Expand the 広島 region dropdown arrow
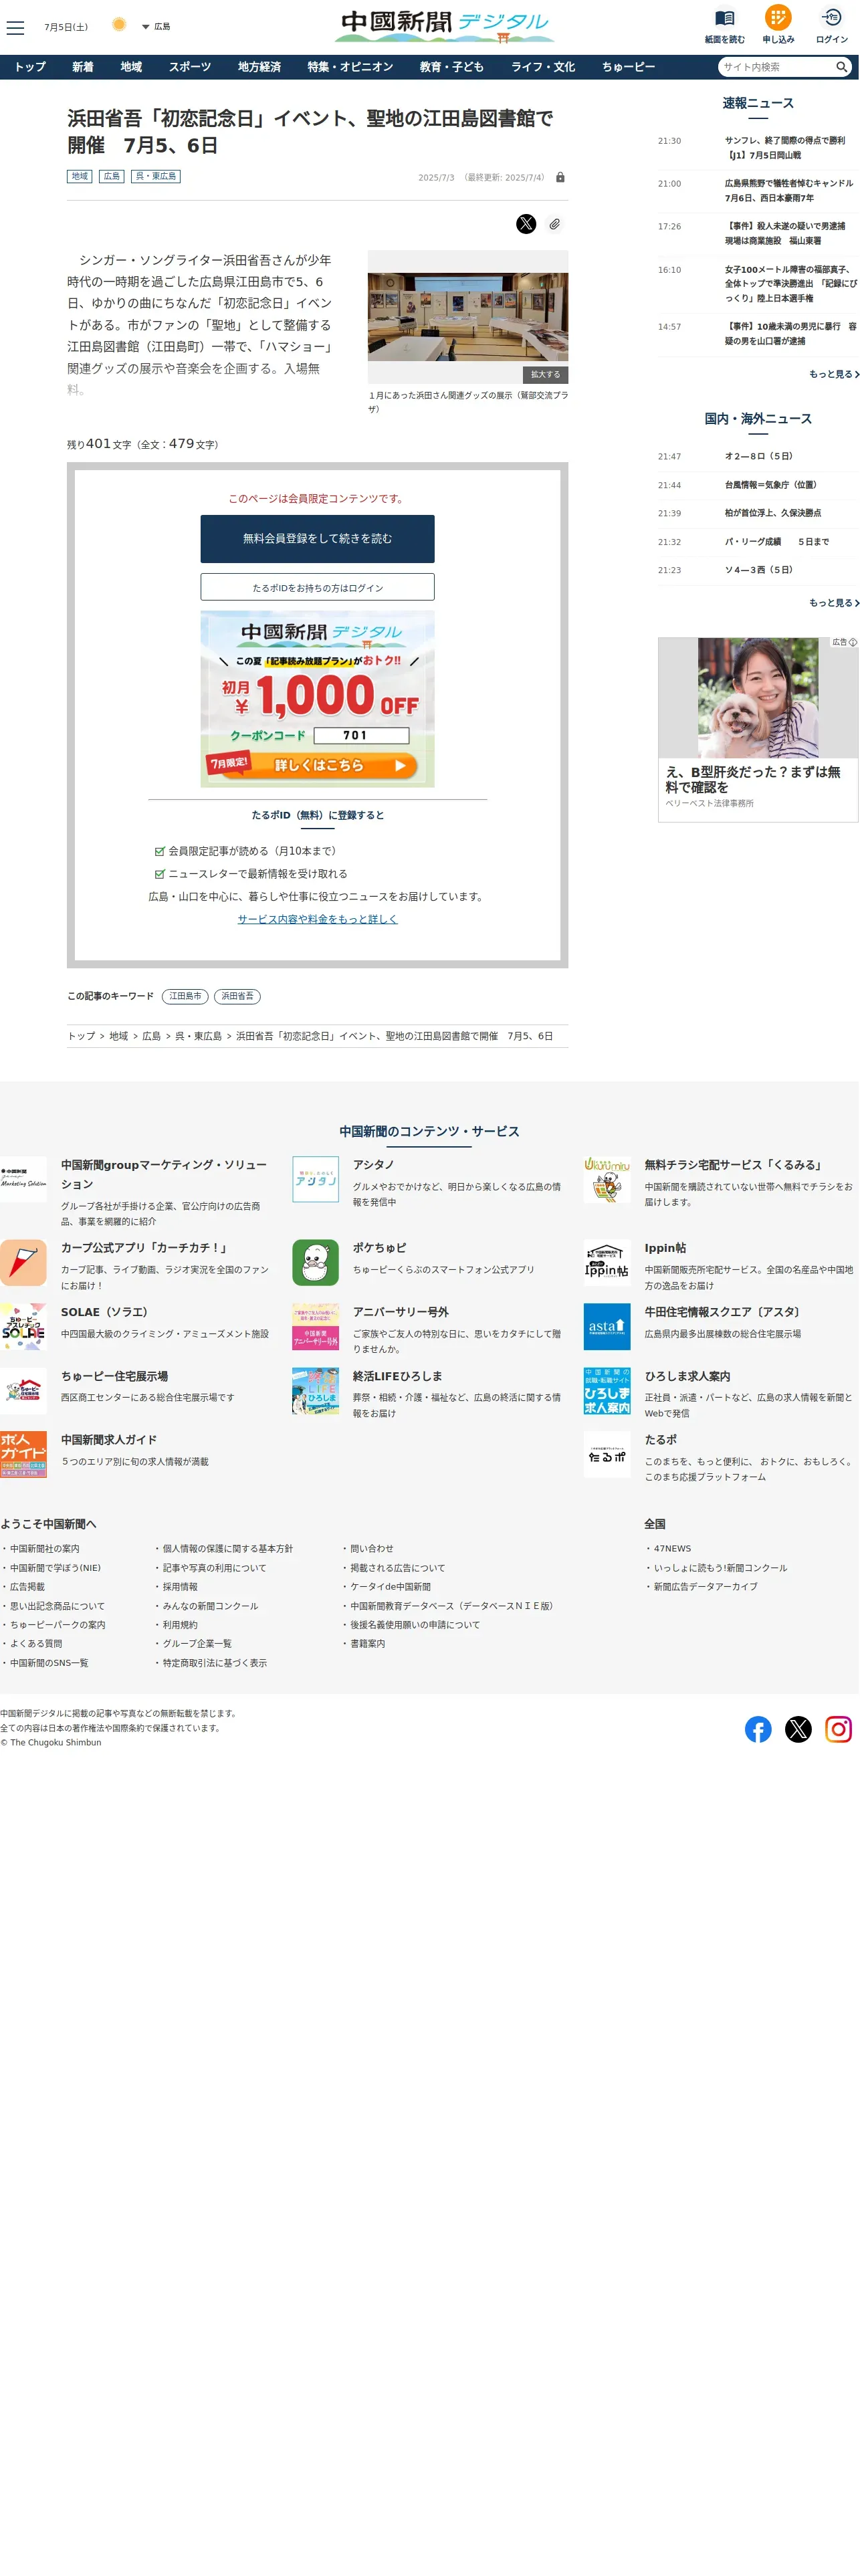860x2576 pixels. [x=145, y=27]
